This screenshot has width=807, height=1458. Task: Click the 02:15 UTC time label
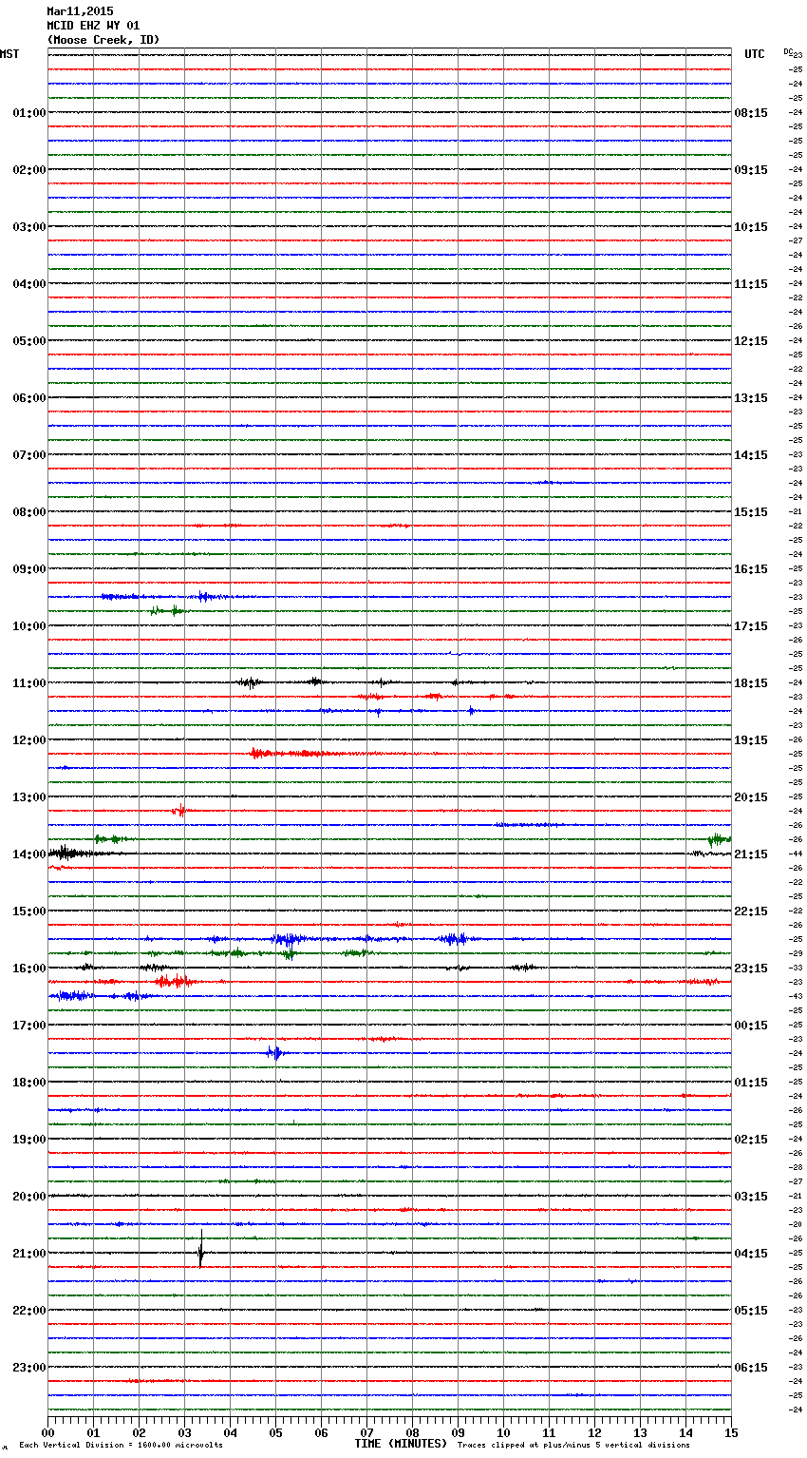(x=751, y=1140)
